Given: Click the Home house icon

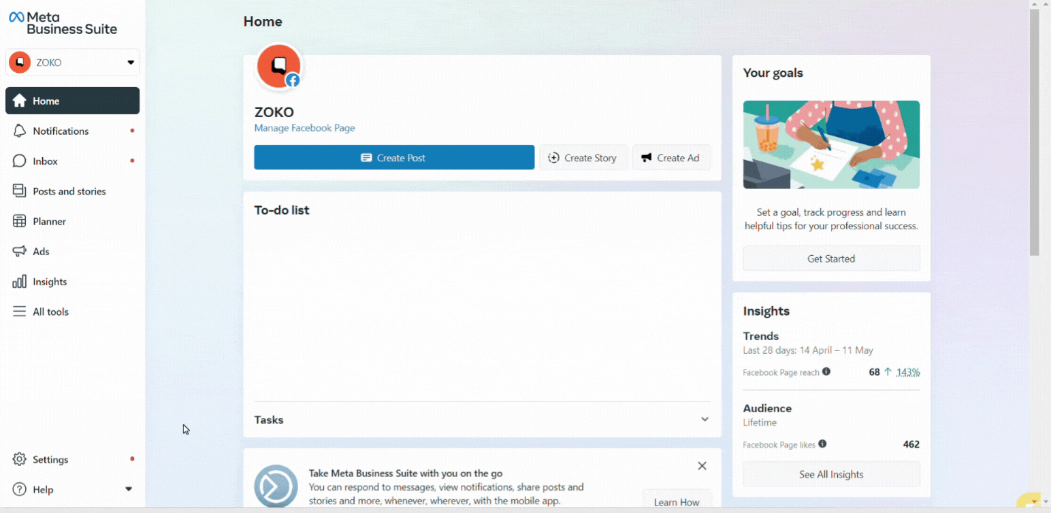Looking at the screenshot, I should point(20,101).
